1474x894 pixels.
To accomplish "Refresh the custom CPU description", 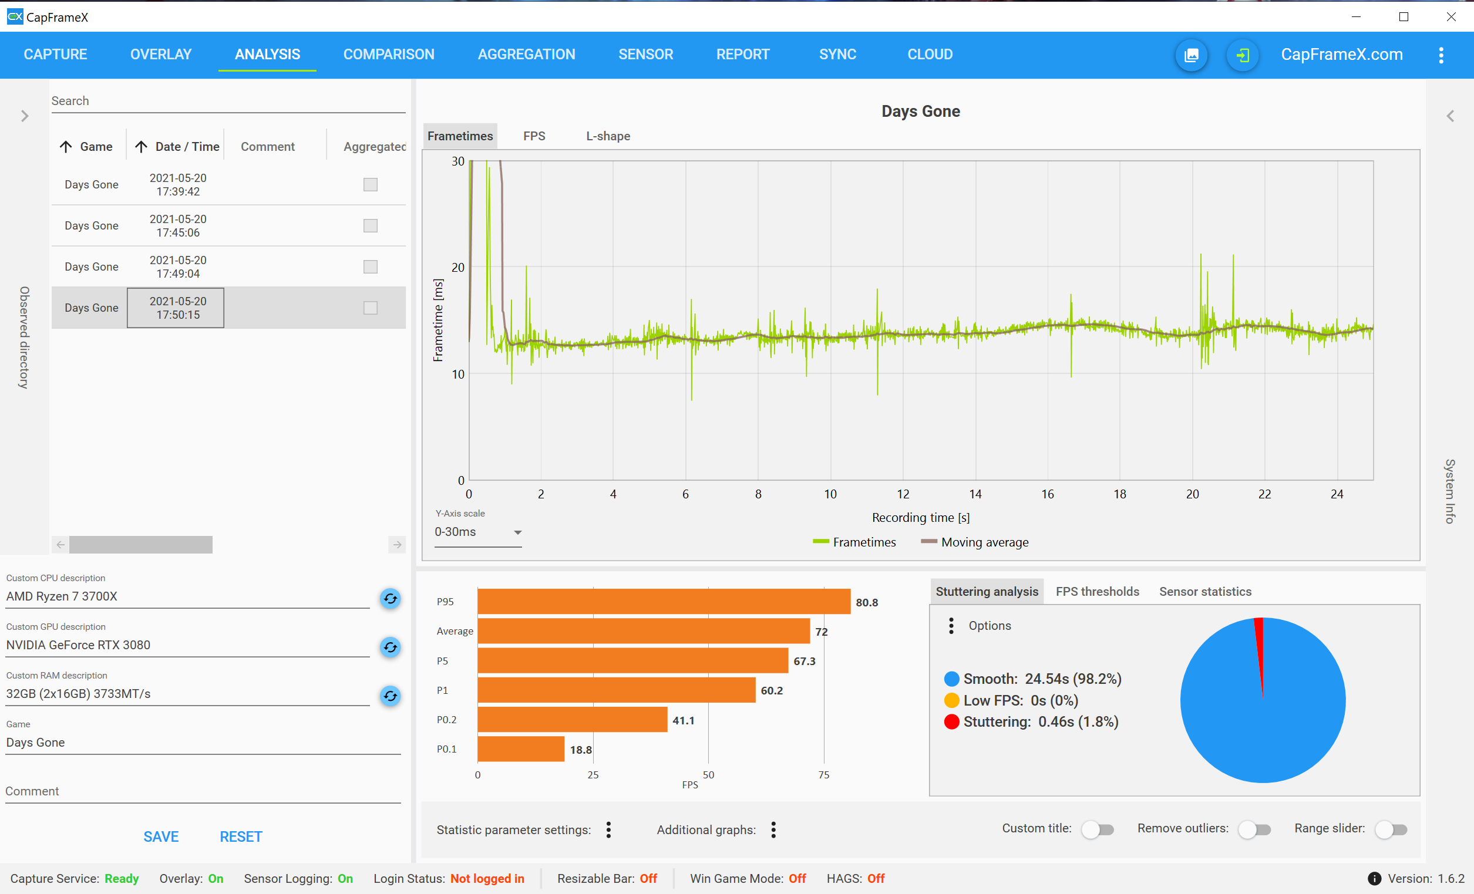I will 391,599.
